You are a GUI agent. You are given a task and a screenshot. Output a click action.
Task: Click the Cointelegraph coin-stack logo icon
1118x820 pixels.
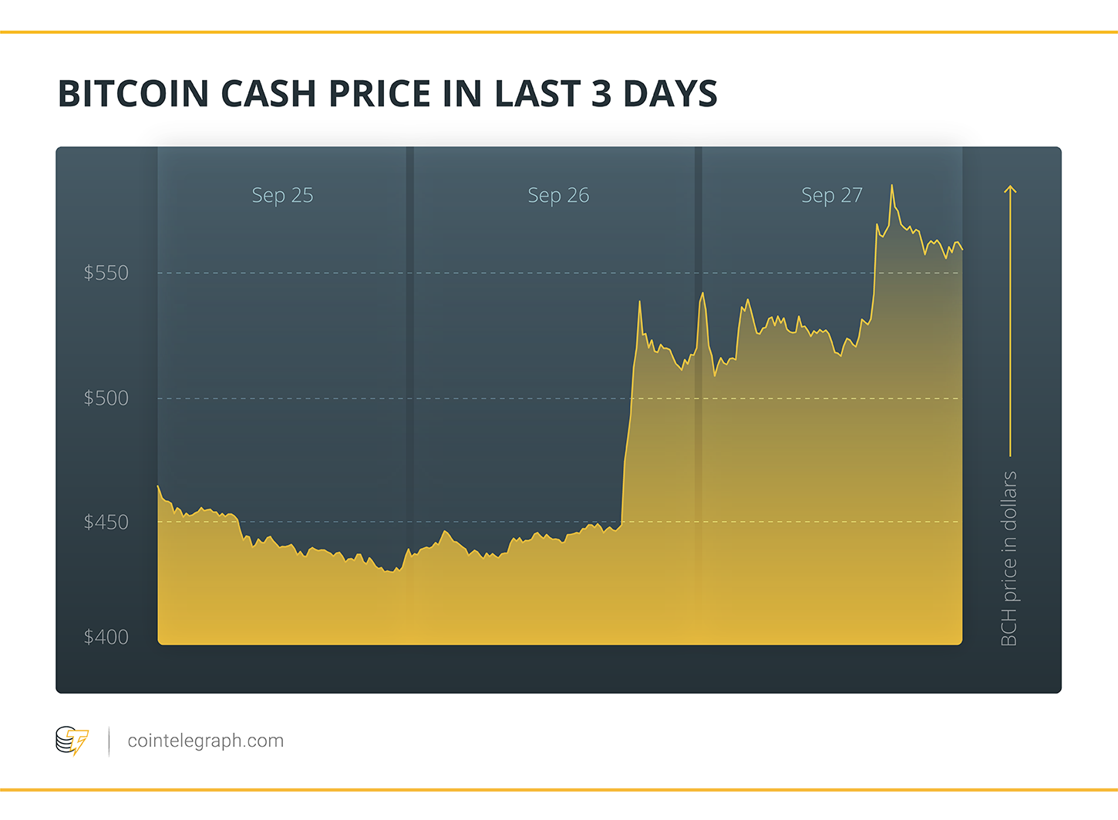(x=72, y=741)
